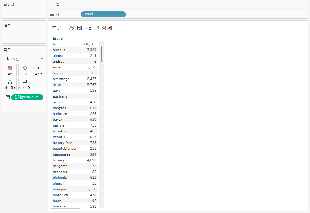Click the 530,185 value for Null

[x=90, y=44]
